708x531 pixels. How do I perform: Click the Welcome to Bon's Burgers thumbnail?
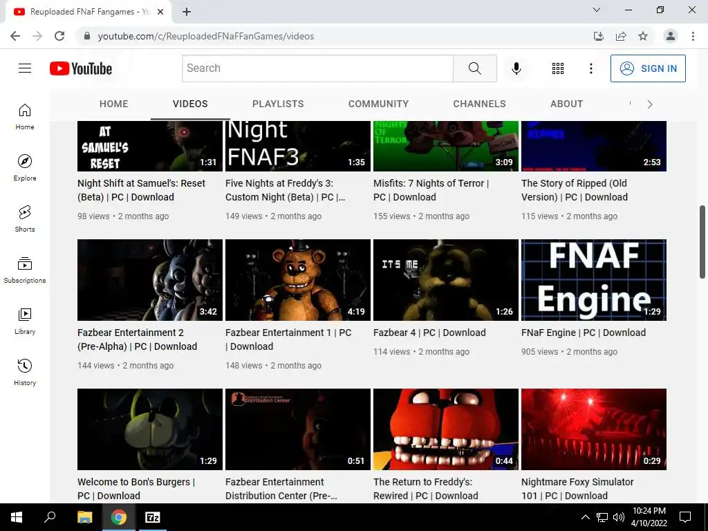tap(150, 429)
